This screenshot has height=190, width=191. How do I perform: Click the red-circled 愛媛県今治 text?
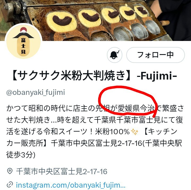136,108
